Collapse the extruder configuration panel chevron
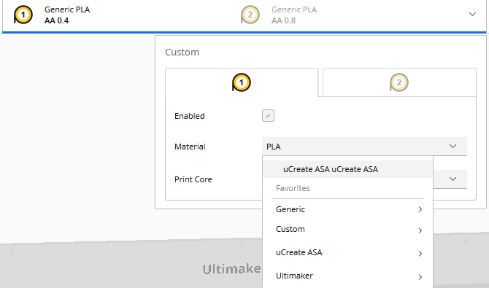 pyautogui.click(x=472, y=14)
